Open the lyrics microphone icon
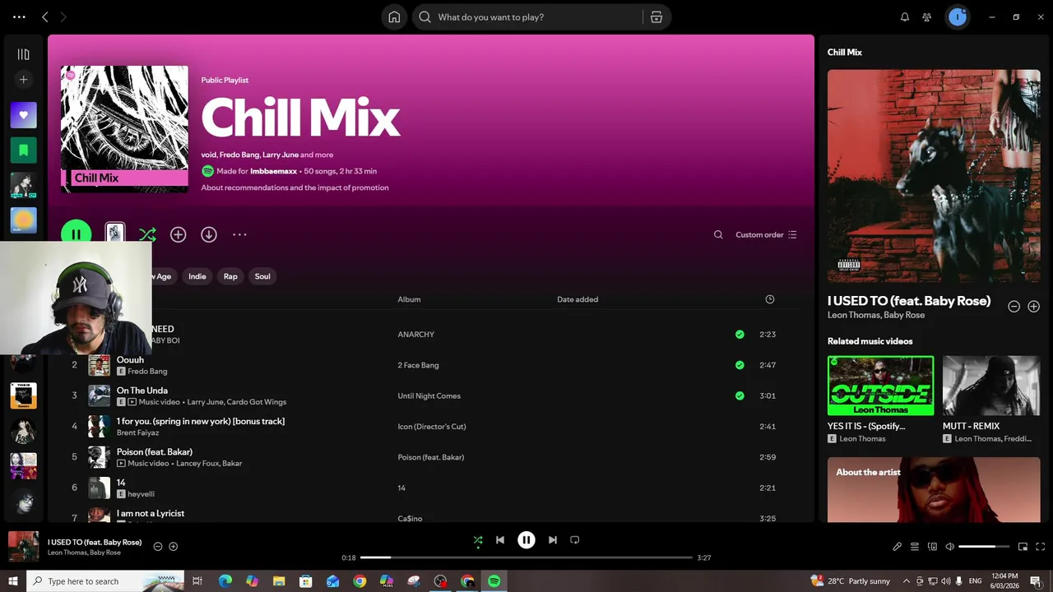The image size is (1053, 592). click(898, 547)
